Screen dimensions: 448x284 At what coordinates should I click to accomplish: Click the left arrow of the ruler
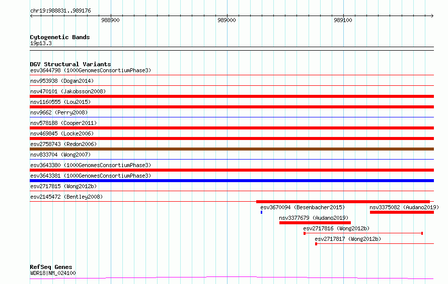click(31, 16)
